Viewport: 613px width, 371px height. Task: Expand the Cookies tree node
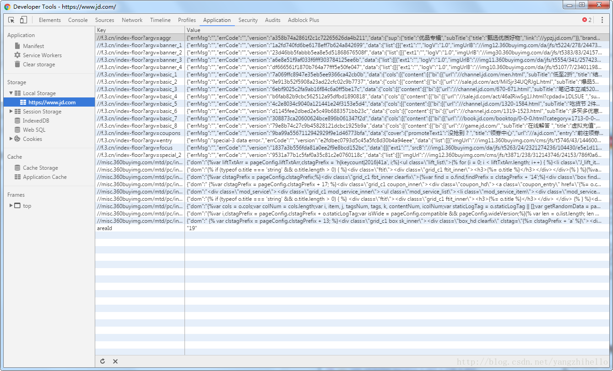coord(11,139)
